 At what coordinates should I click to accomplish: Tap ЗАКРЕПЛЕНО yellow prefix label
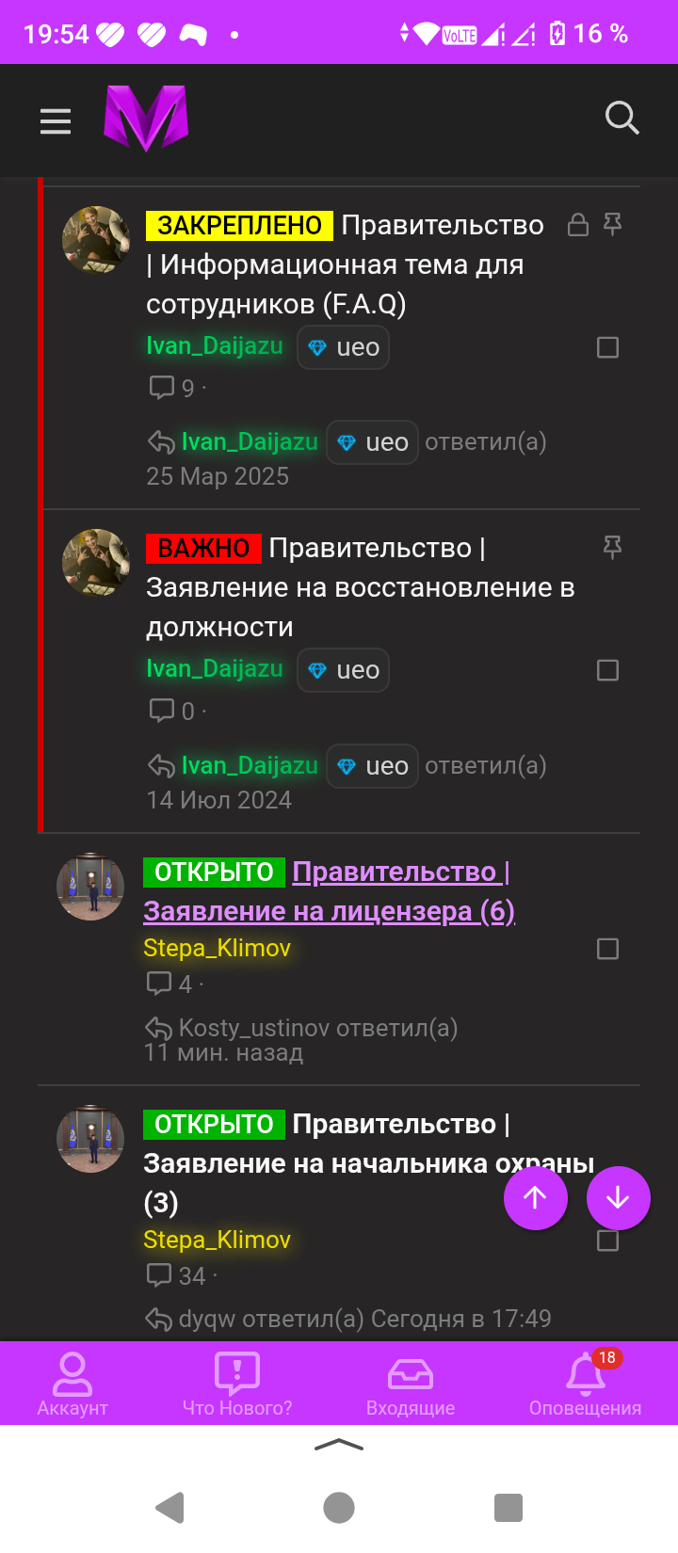239,225
